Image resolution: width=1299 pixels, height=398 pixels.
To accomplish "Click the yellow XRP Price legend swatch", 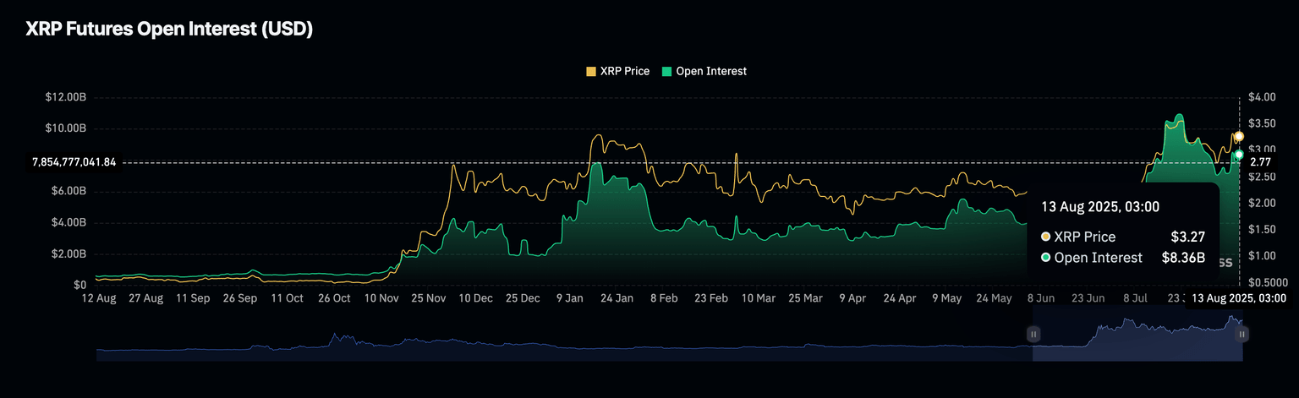I will (591, 72).
